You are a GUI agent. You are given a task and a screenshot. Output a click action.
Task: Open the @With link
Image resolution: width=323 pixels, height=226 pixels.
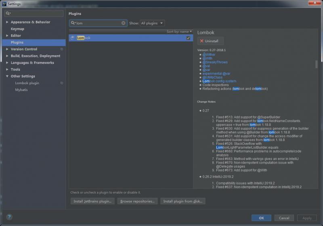click(x=207, y=58)
